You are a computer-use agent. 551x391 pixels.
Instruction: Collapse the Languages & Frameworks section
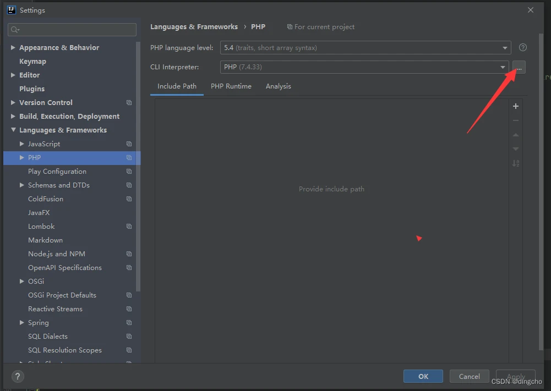pyautogui.click(x=13, y=130)
